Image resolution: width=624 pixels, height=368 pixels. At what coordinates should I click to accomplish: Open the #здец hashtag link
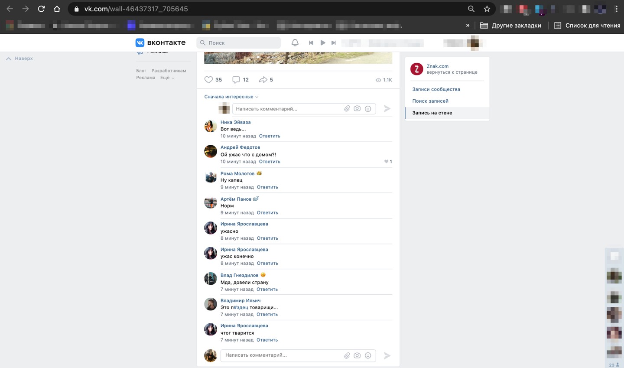point(241,307)
